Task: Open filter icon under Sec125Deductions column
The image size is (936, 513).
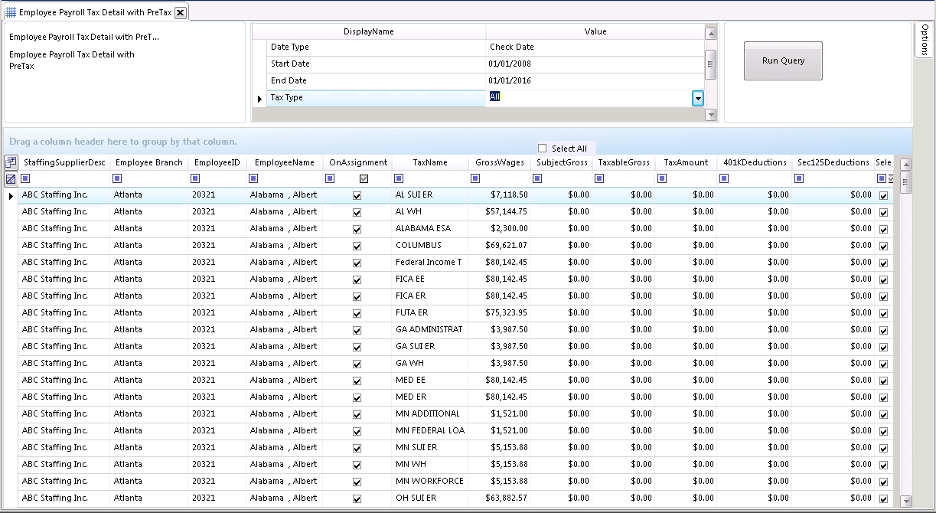Action: point(799,178)
